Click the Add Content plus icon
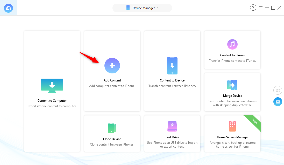 (112, 66)
